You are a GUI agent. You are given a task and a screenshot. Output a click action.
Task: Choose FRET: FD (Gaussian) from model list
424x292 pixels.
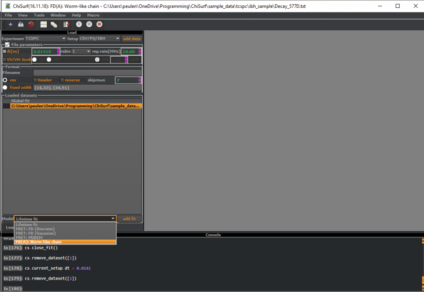tap(35, 233)
